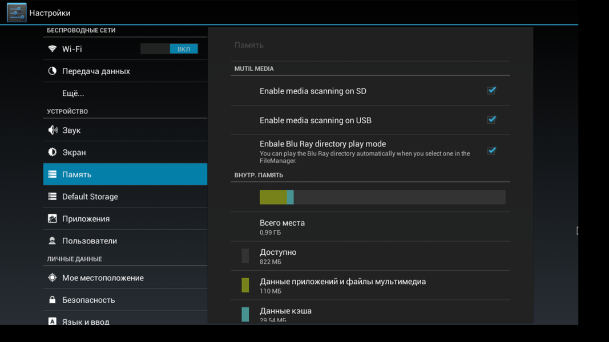The image size is (609, 342).
Task: Click the security padlock icon
Action: (x=53, y=300)
